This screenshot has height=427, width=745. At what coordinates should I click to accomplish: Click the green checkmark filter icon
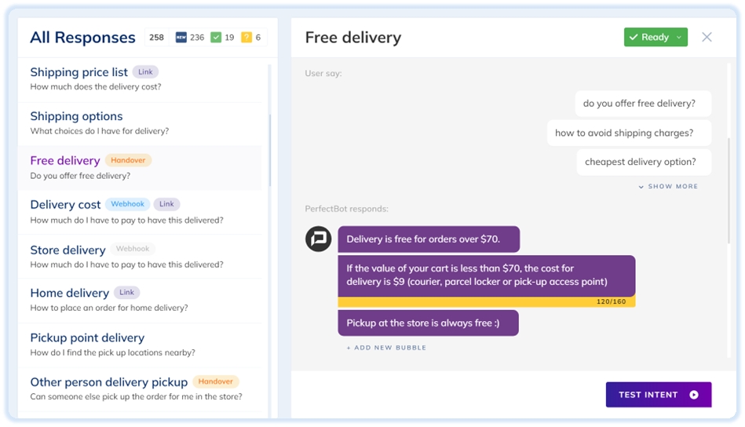click(x=216, y=38)
